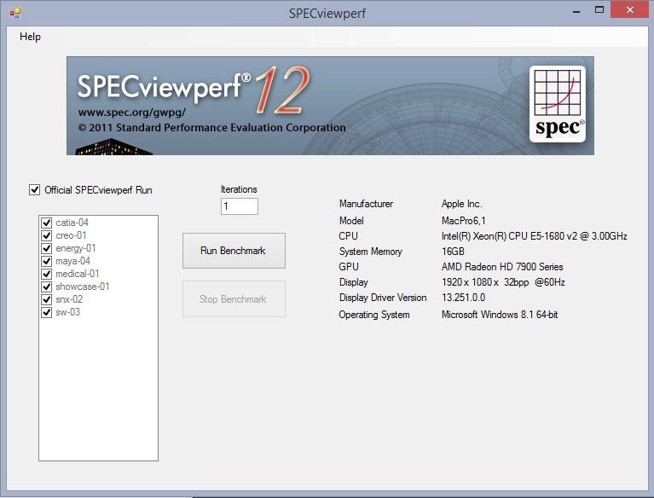
Task: Click the '16GB' system memory value
Action: (x=453, y=252)
